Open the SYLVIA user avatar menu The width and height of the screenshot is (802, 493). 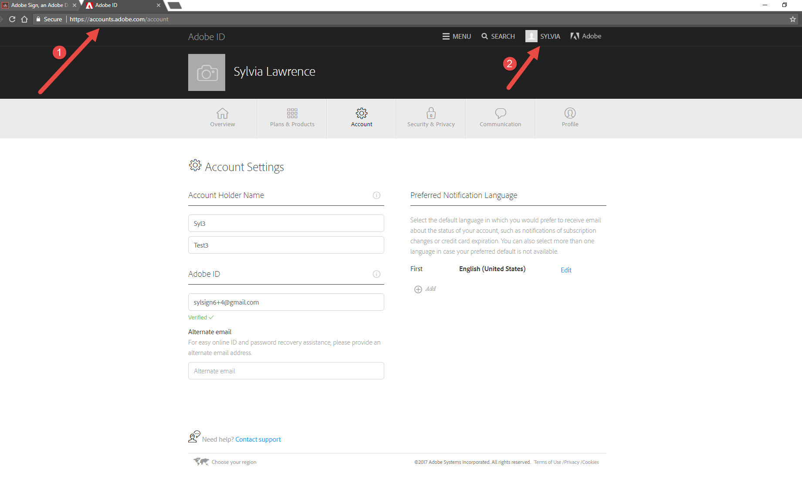543,36
